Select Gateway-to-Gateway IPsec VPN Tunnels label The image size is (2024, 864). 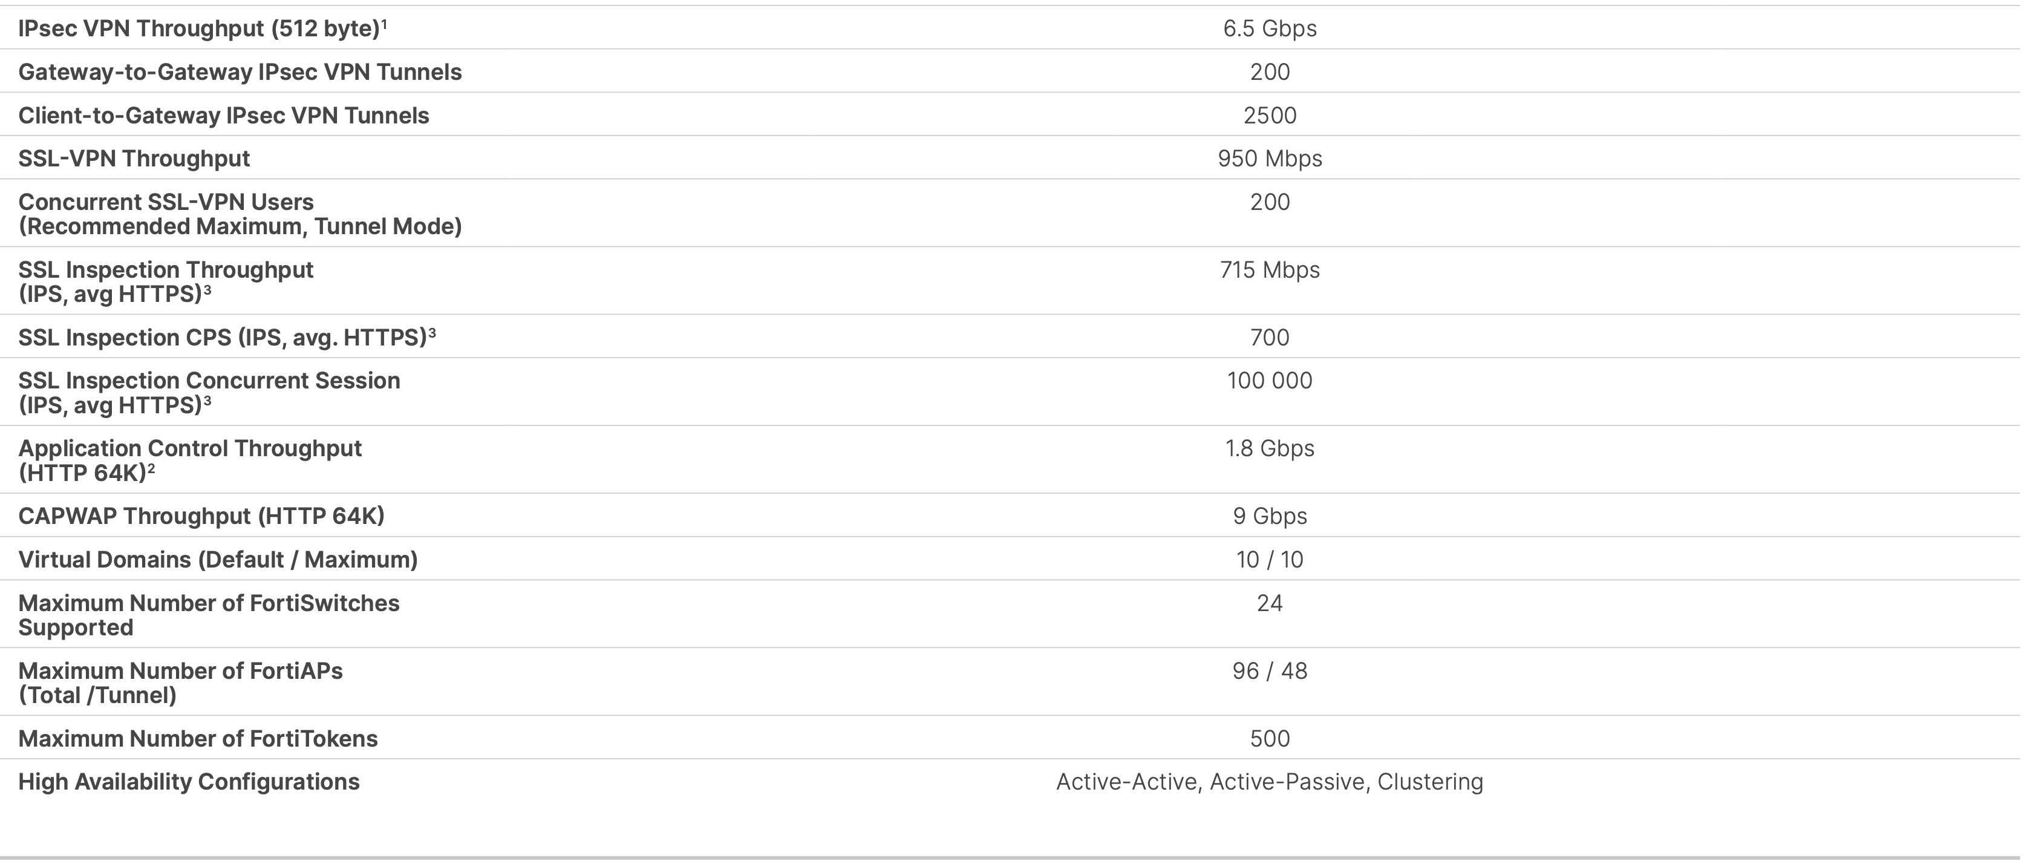coord(240,71)
